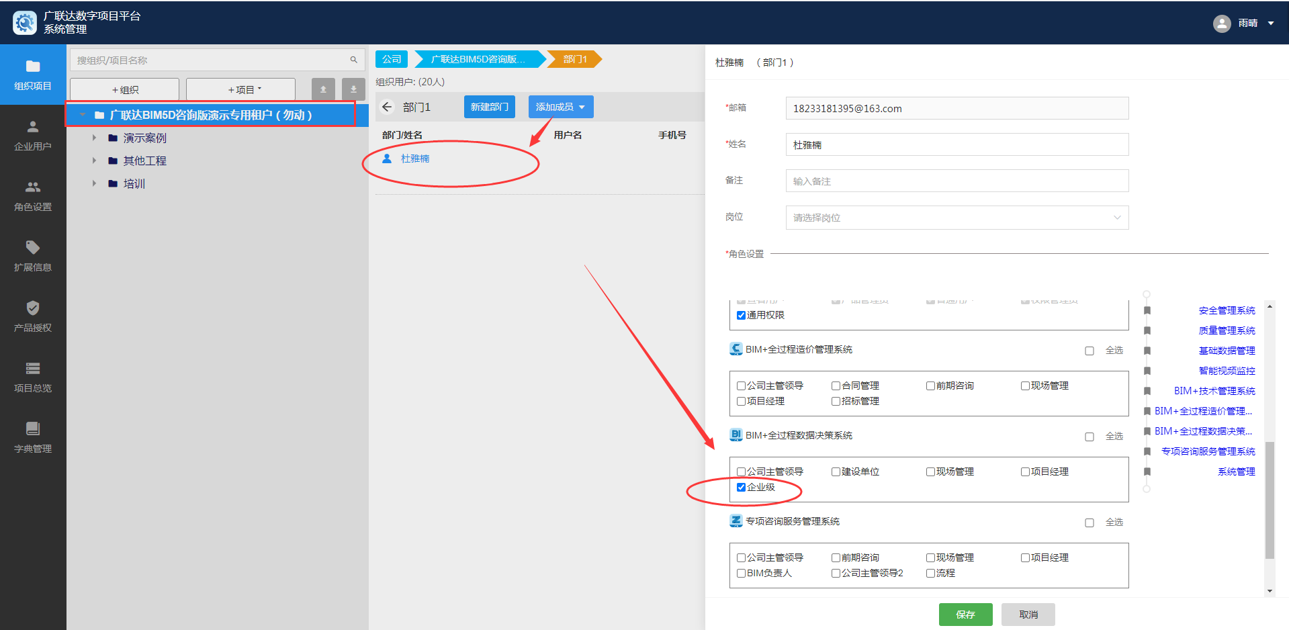
Task: Jump to BIM+技术管理系统 link
Action: 1214,391
